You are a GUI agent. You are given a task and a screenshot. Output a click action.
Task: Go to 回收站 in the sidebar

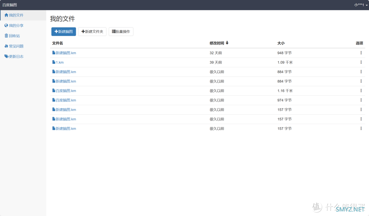click(14, 36)
